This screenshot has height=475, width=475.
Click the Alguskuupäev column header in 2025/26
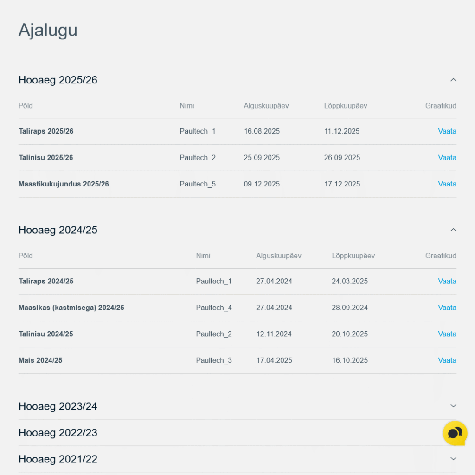tap(266, 106)
